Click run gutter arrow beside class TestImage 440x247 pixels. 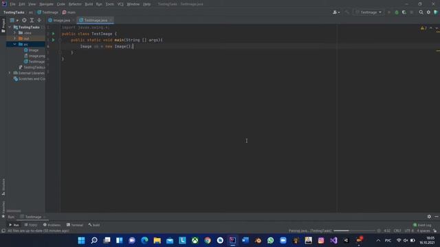coord(54,34)
